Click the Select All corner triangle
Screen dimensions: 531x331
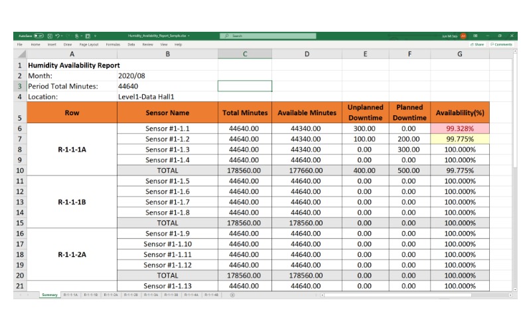[x=20, y=54]
